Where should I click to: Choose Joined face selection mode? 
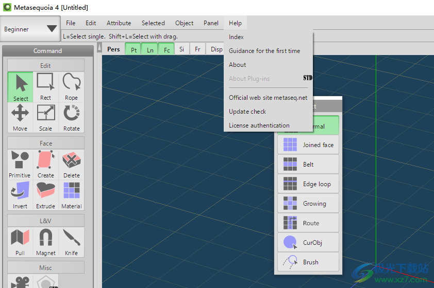(x=308, y=145)
